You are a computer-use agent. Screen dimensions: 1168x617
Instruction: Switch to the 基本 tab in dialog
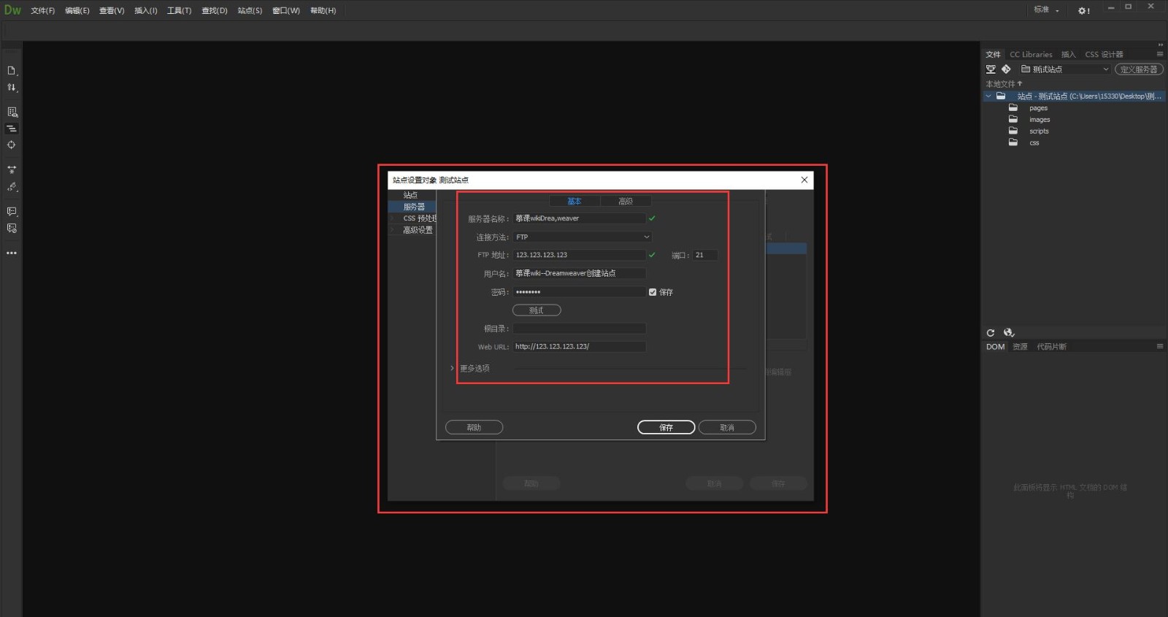[x=575, y=201]
